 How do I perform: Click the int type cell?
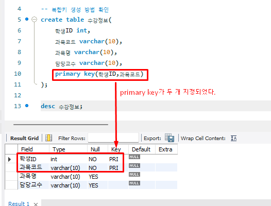[69, 159]
